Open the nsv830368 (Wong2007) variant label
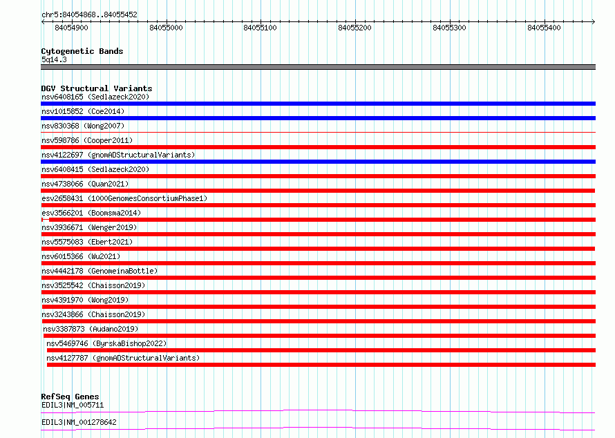615x438 pixels. point(83,126)
